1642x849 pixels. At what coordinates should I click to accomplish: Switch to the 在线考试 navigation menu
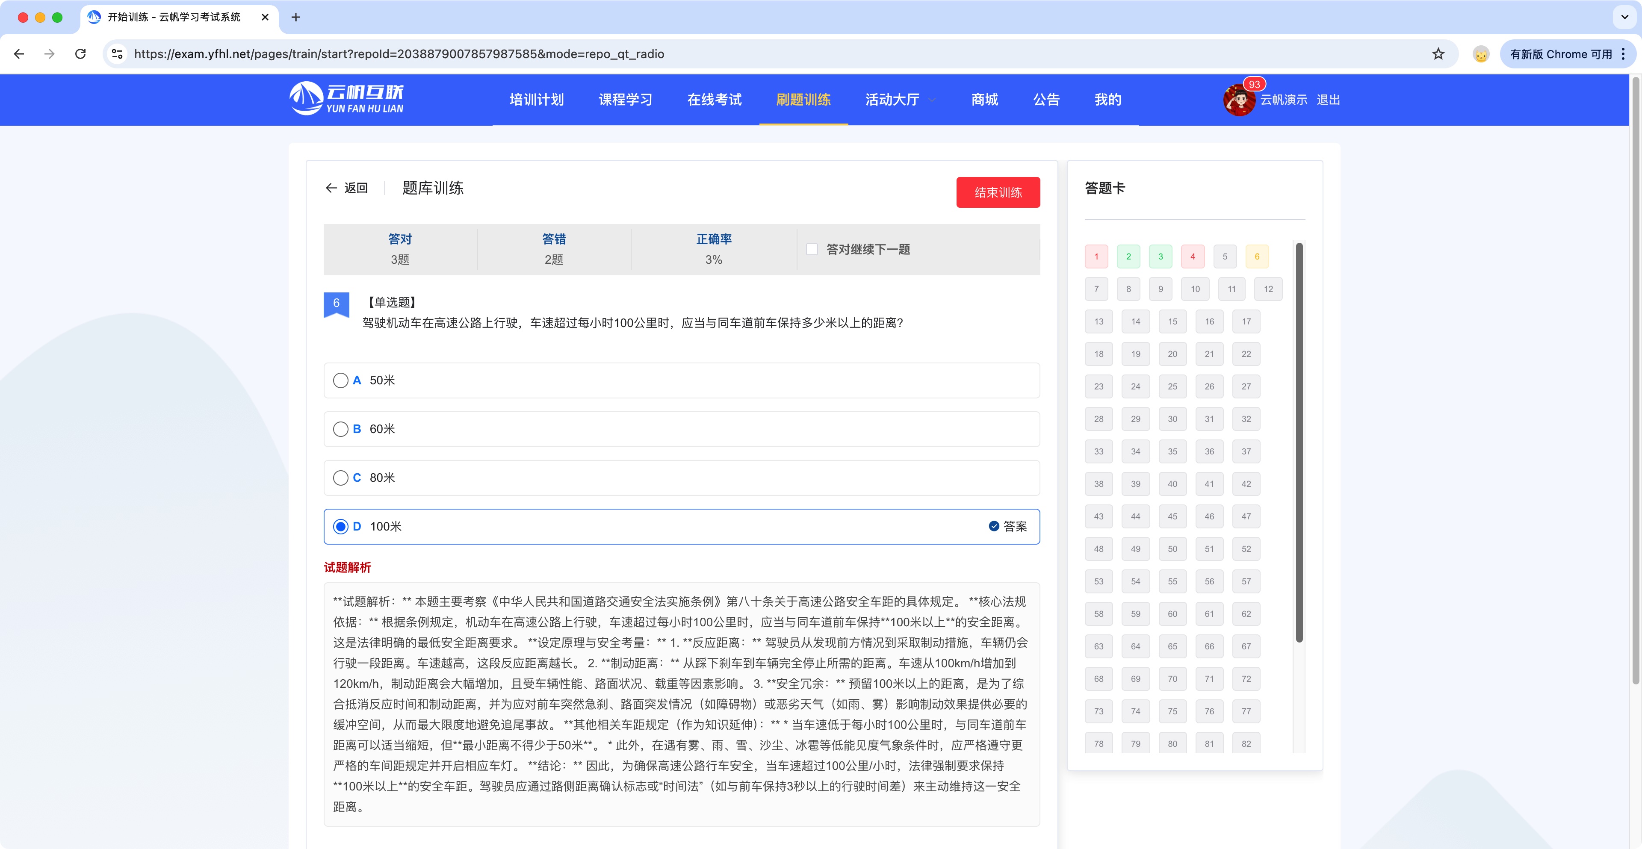pos(715,100)
